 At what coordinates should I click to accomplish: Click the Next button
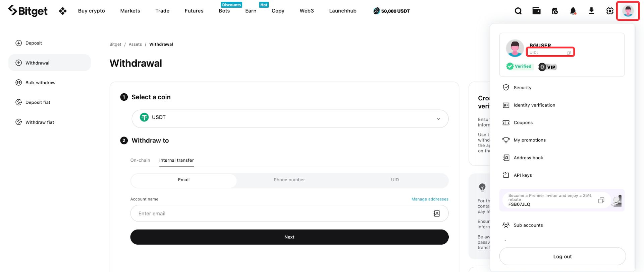289,237
